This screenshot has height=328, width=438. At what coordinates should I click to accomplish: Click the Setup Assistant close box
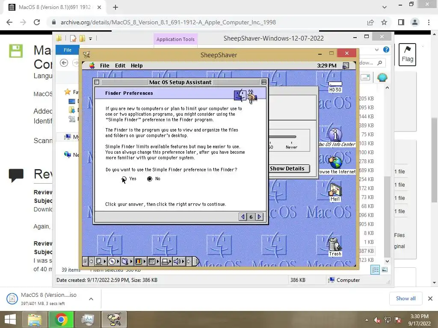point(97,82)
